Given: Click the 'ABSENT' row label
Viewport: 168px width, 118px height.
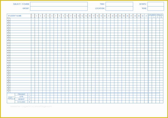Looking at the screenshot, I should pos(21,99).
